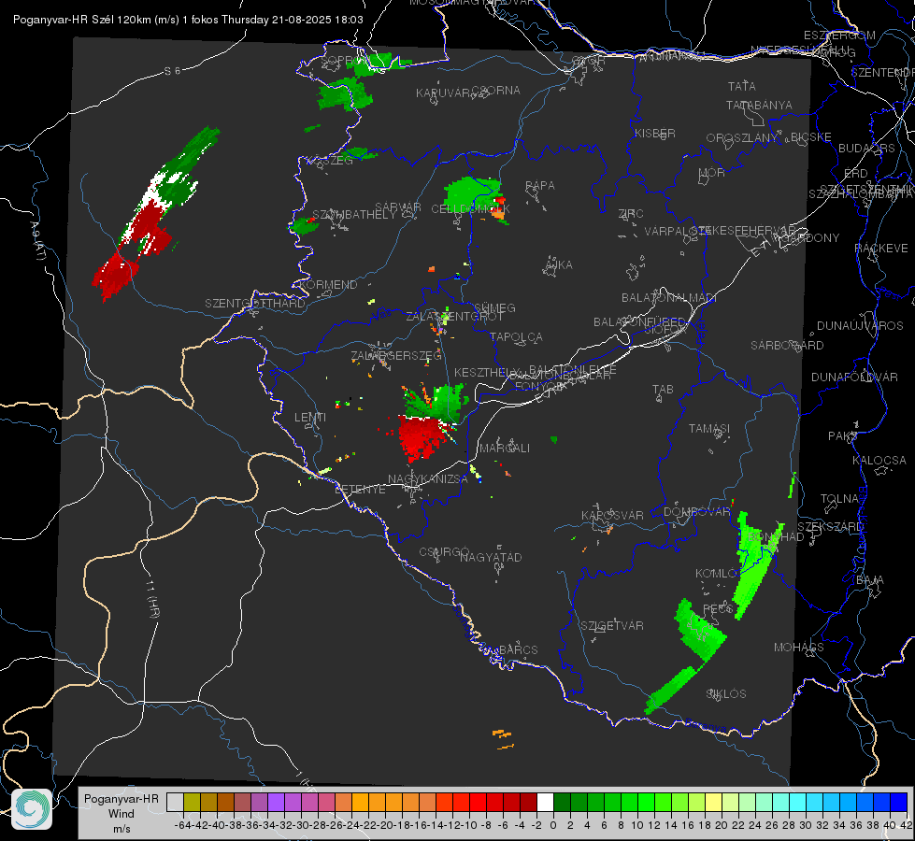Click the ZIRC city label
915x841 pixels.
[631, 214]
